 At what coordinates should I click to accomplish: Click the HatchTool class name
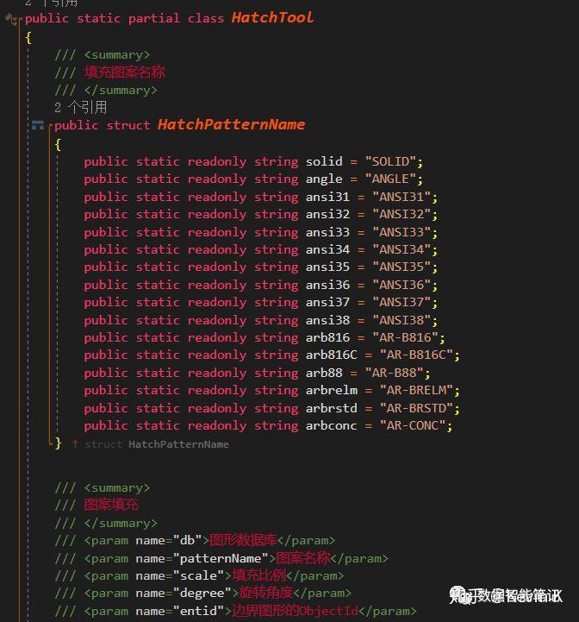point(272,17)
